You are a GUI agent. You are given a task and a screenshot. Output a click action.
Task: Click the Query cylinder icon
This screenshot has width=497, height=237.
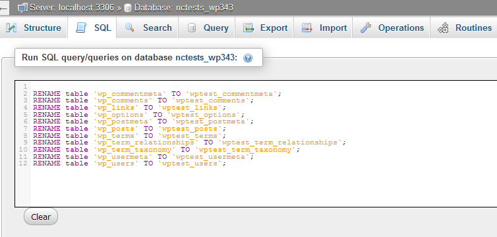(191, 28)
